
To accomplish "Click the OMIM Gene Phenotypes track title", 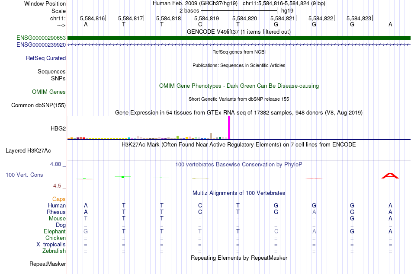I will tap(239, 86).
